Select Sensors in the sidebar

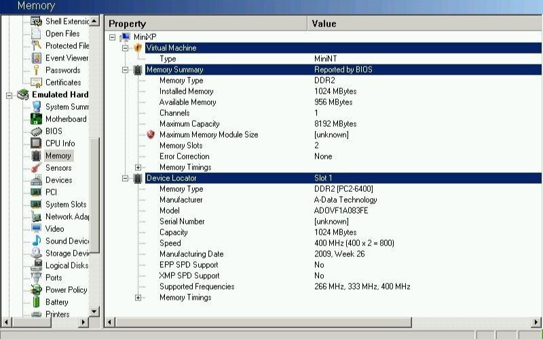[x=58, y=167]
